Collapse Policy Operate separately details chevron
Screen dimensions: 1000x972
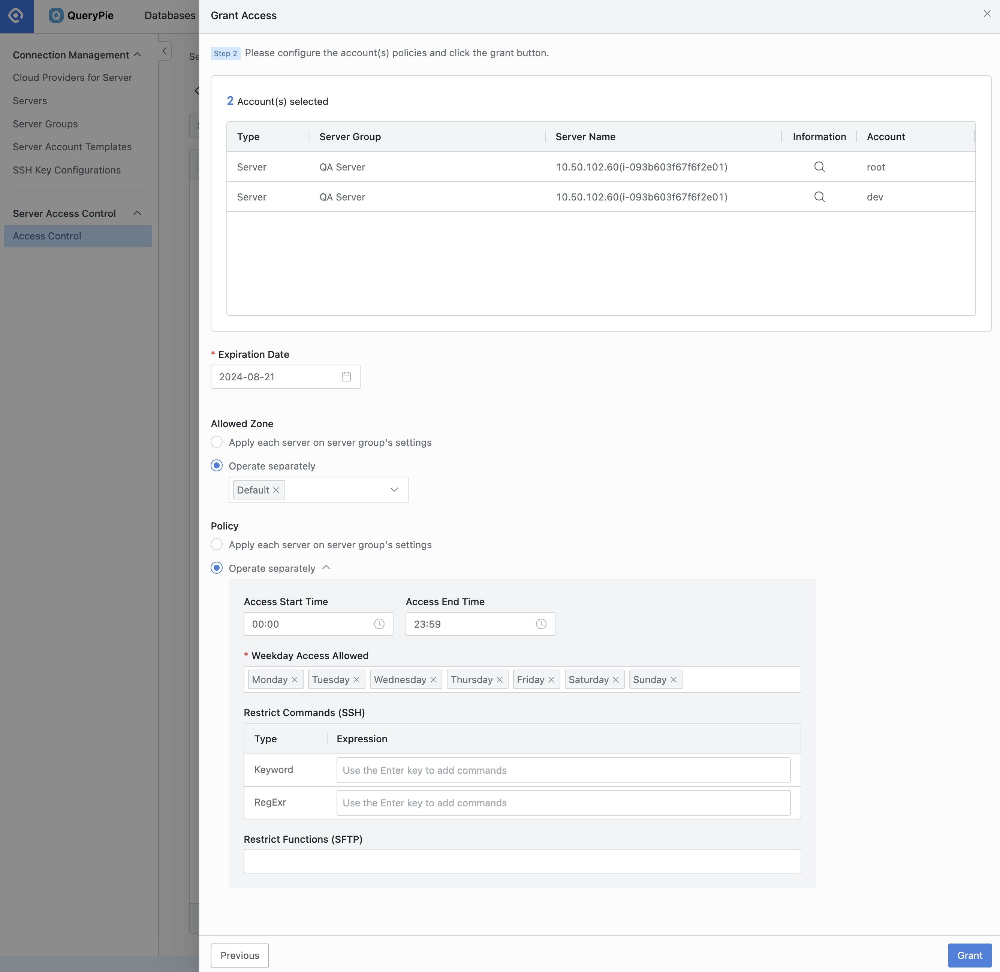pyautogui.click(x=326, y=568)
